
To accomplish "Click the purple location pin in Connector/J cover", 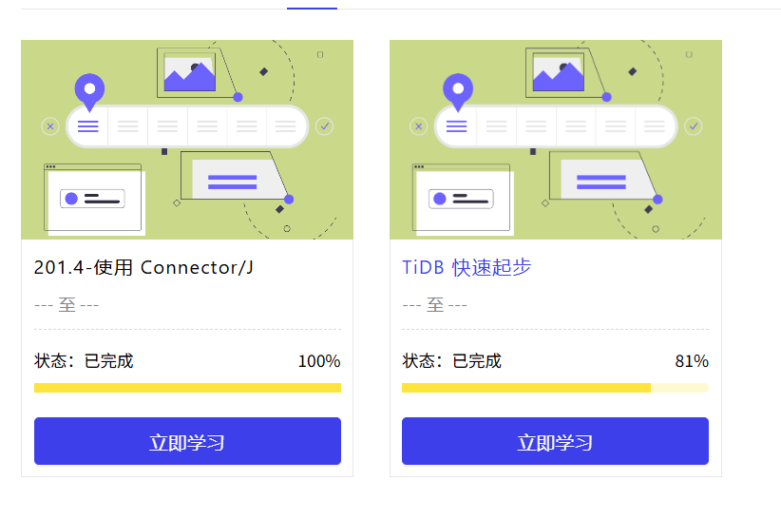I will click(89, 92).
